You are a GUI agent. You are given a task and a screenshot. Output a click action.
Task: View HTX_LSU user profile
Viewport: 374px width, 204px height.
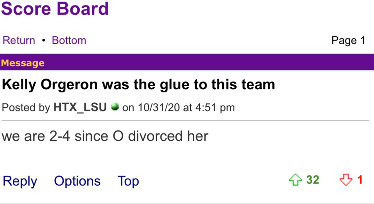(80, 108)
